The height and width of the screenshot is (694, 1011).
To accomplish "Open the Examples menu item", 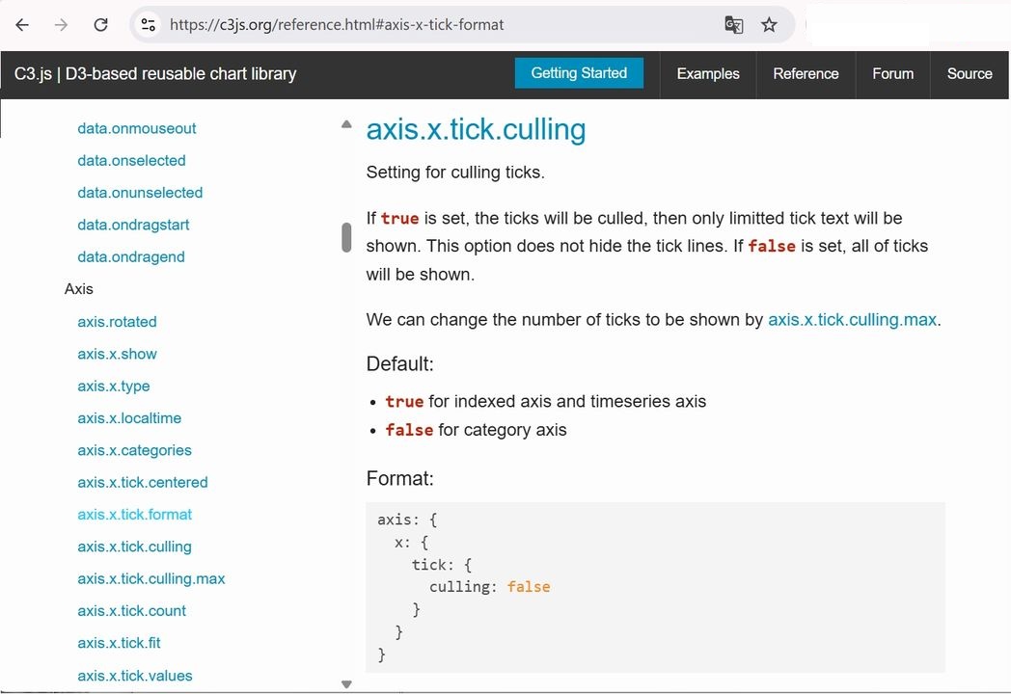I will click(x=708, y=74).
